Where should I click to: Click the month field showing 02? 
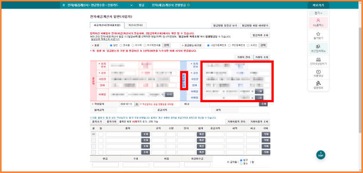pyautogui.click(x=93, y=134)
